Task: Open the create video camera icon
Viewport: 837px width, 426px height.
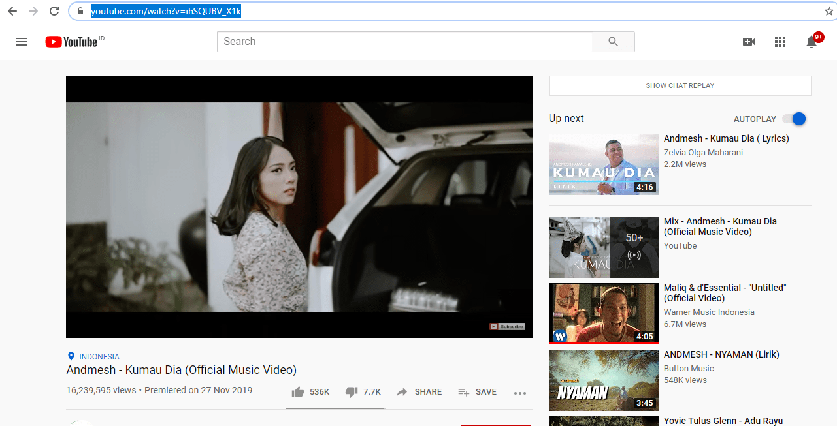Action: pos(749,42)
